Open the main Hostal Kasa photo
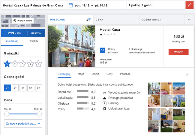This screenshot has width=195, height=135. [72, 46]
